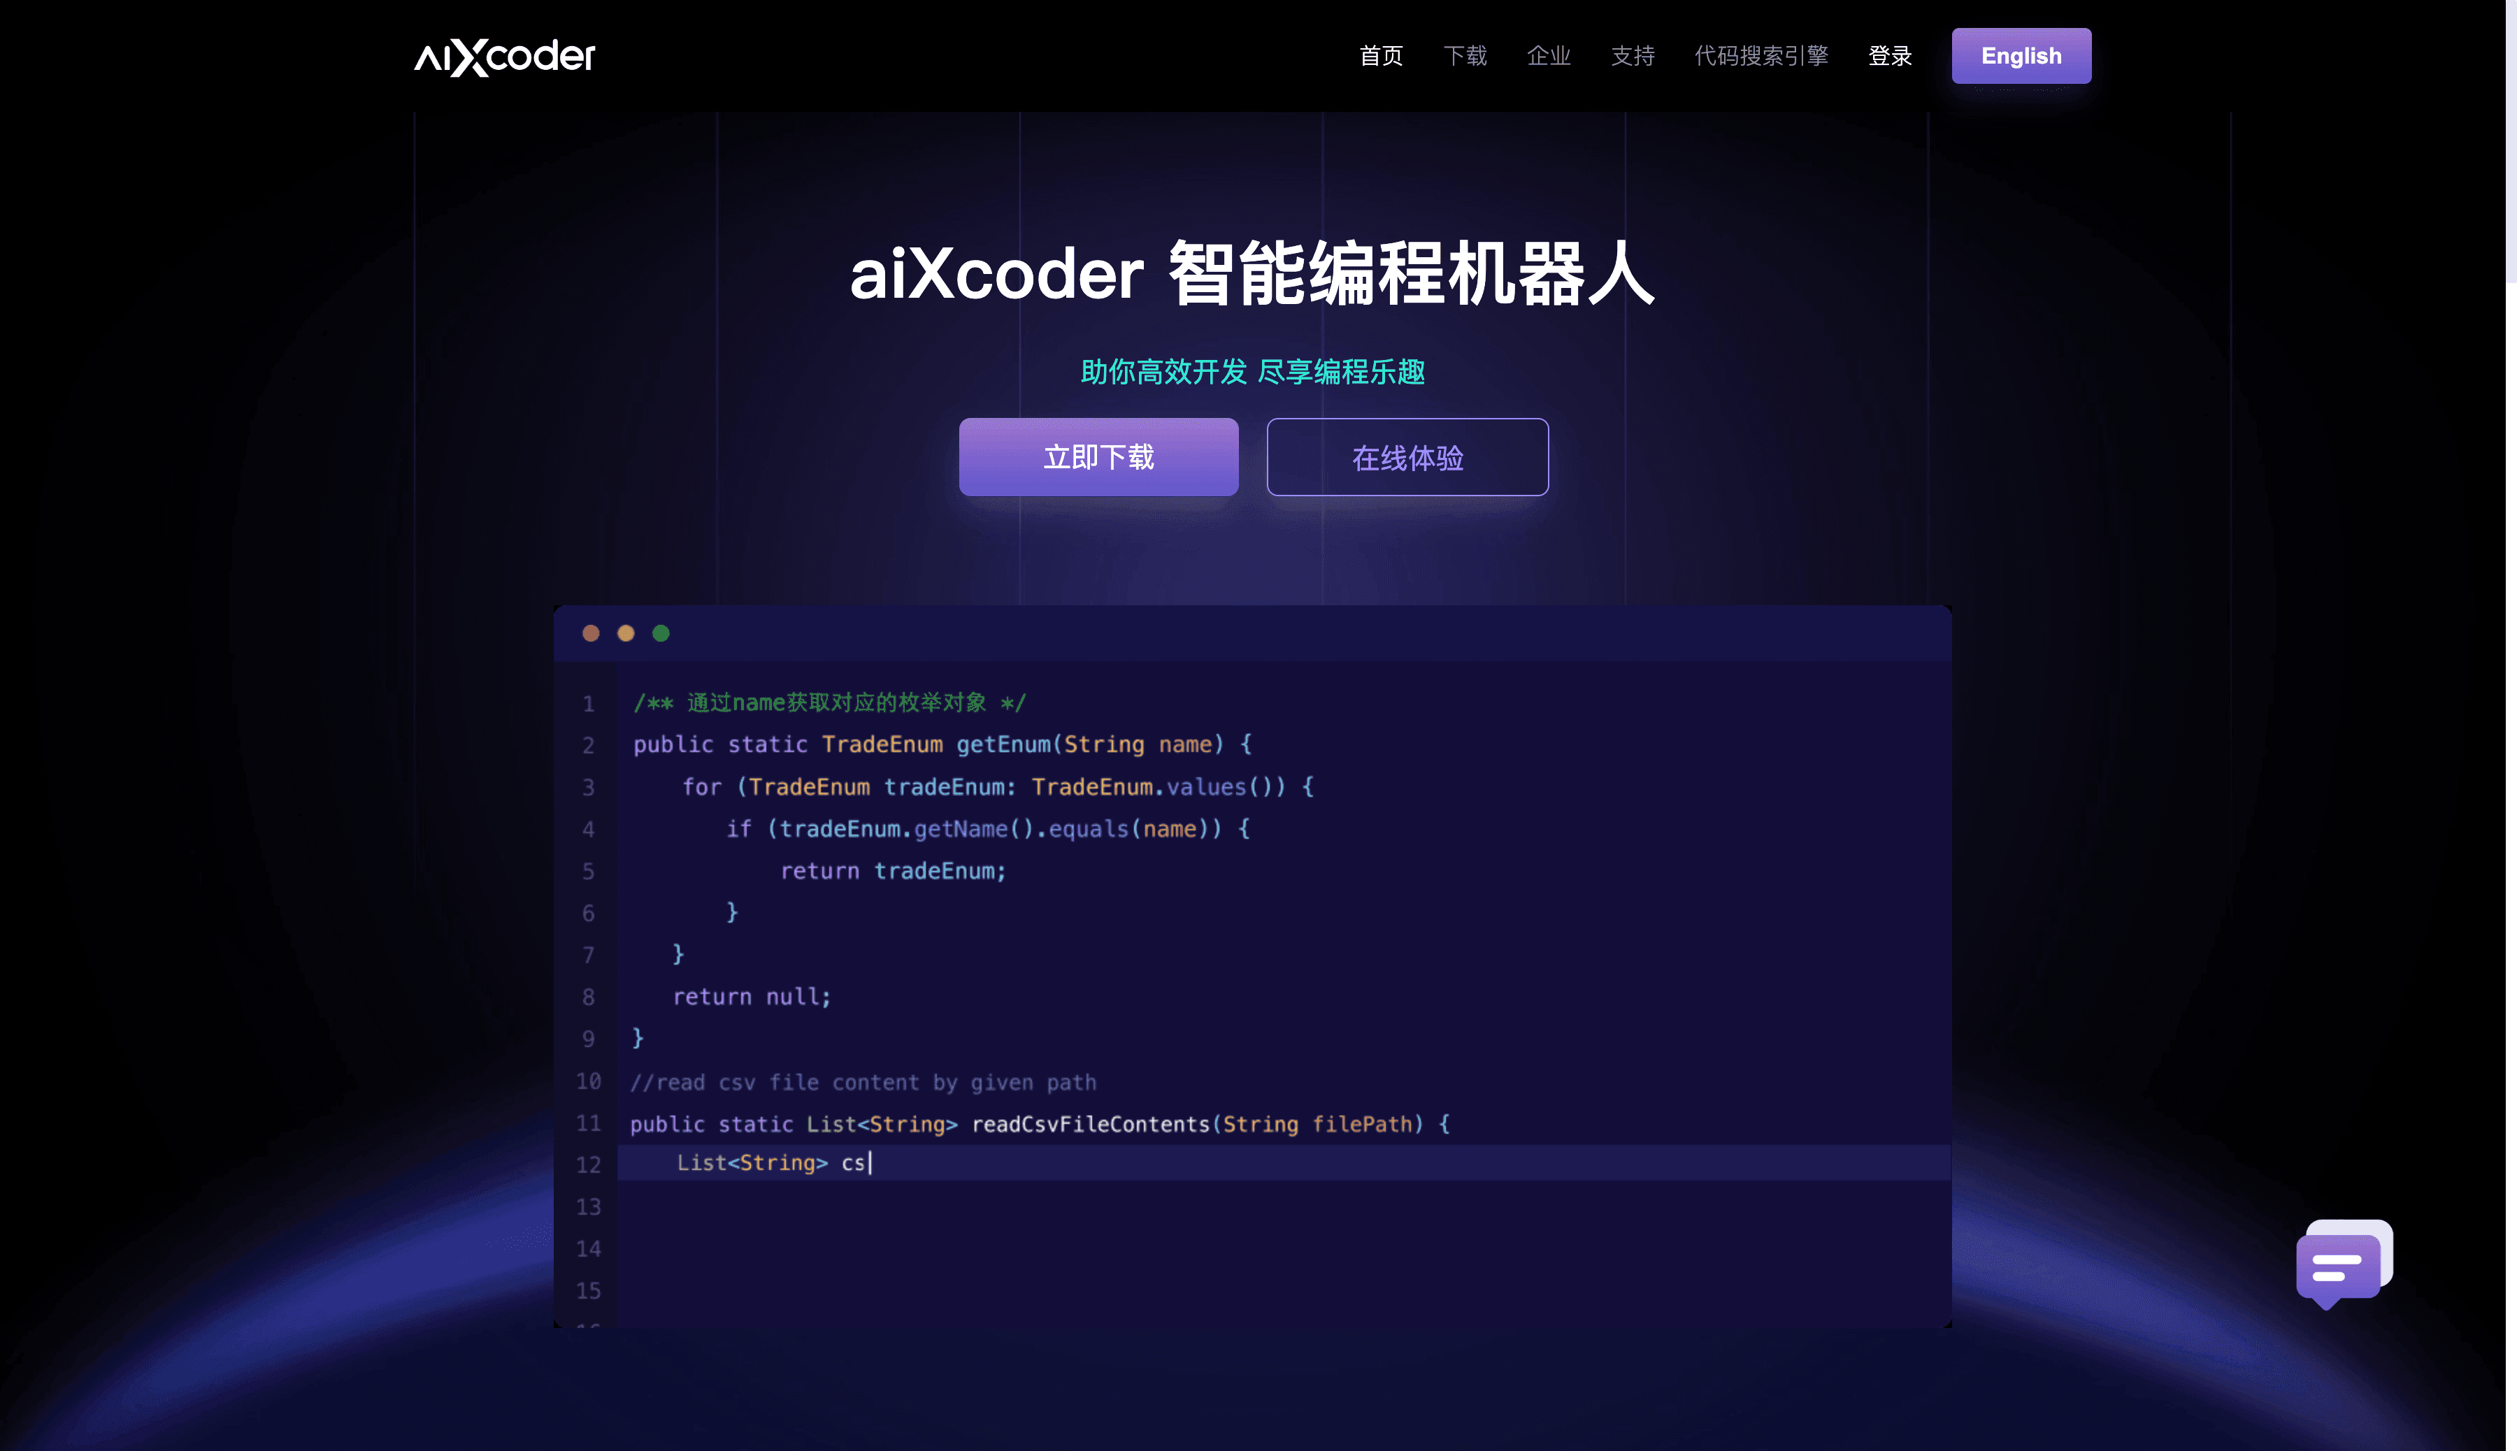This screenshot has height=1451, width=2517.
Task: Expand 支持 support dropdown menu
Action: tap(1632, 55)
